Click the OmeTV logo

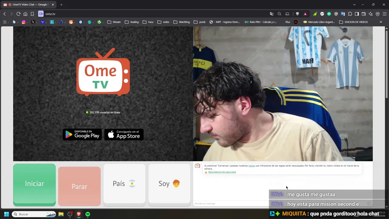point(103,72)
